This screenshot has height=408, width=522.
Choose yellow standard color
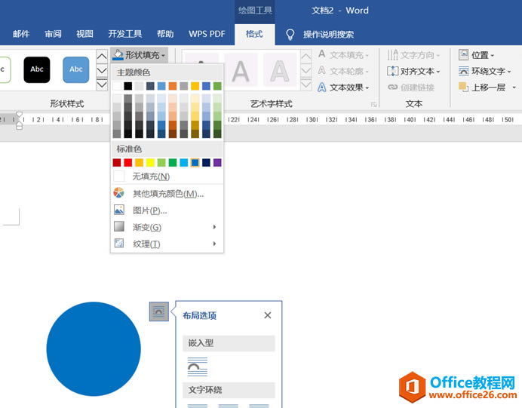point(150,162)
